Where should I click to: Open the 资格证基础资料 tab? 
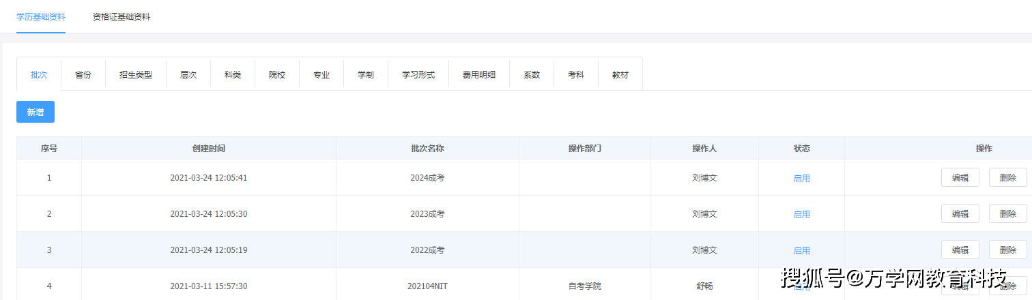point(121,17)
